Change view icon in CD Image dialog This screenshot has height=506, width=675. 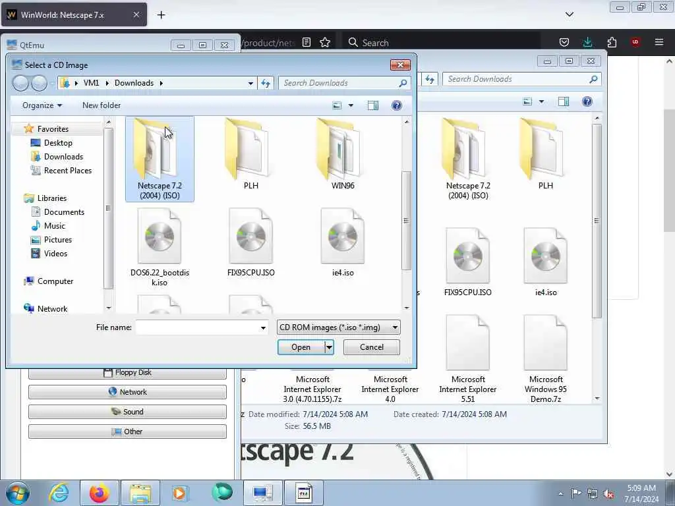337,105
